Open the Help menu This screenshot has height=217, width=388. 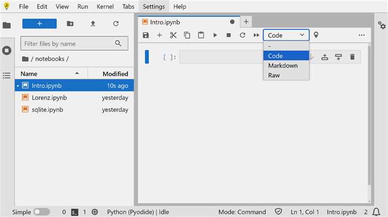click(x=180, y=7)
